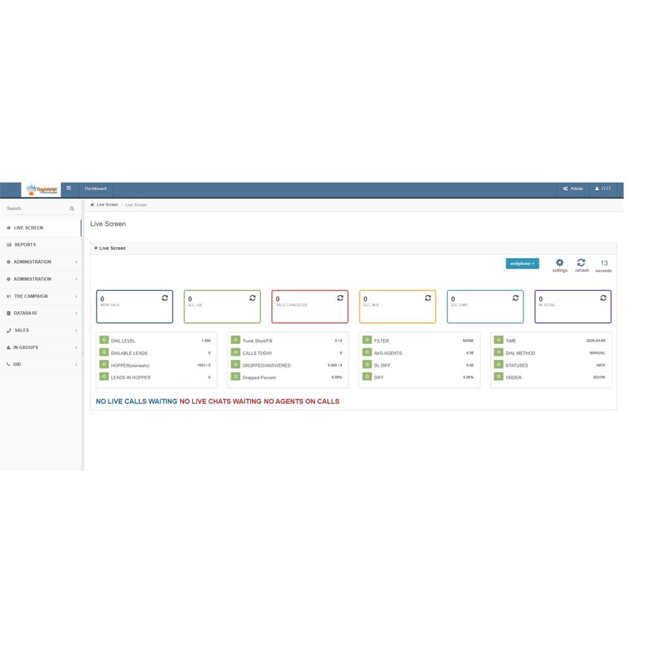Click the search magnifier icon
654x654 pixels.
pyautogui.click(x=72, y=209)
